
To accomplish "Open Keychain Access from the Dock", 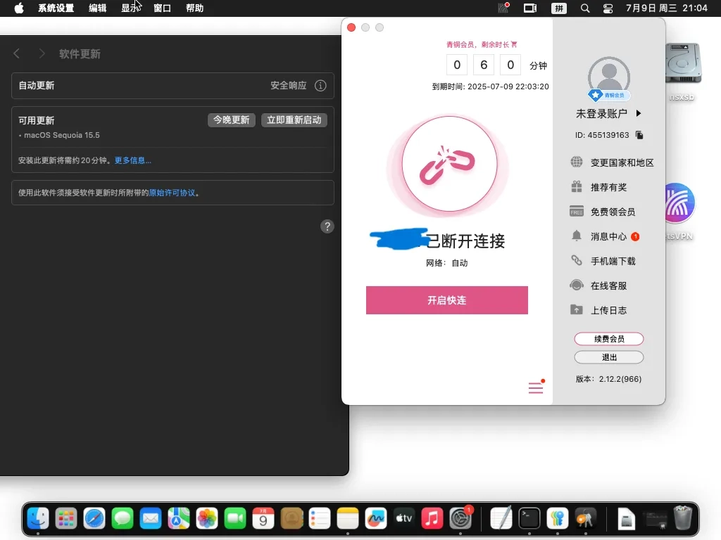I will point(585,519).
